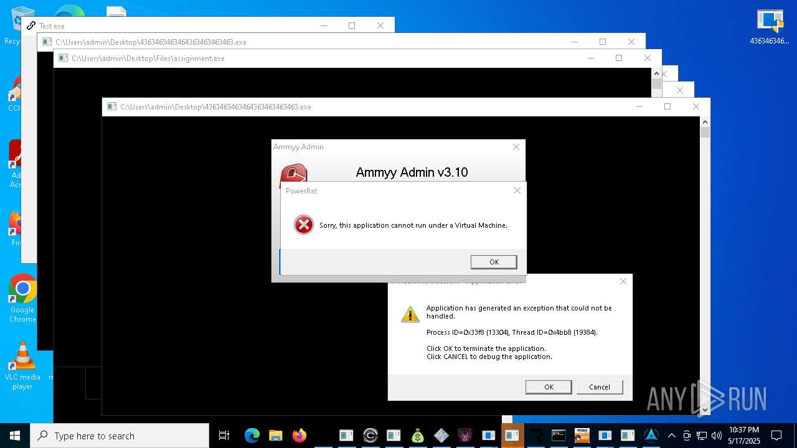Click the red error icon in PowerRat

click(304, 225)
